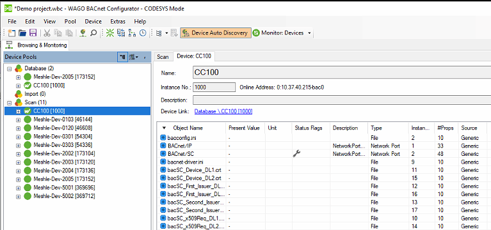Click the wrench status flag on BACnet/SC
This screenshot has width=491, height=230.
coord(297,153)
